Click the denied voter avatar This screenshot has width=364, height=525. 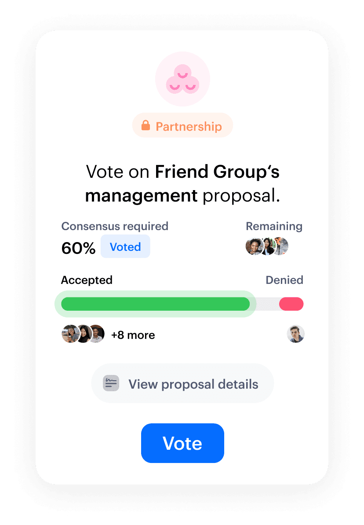(296, 334)
